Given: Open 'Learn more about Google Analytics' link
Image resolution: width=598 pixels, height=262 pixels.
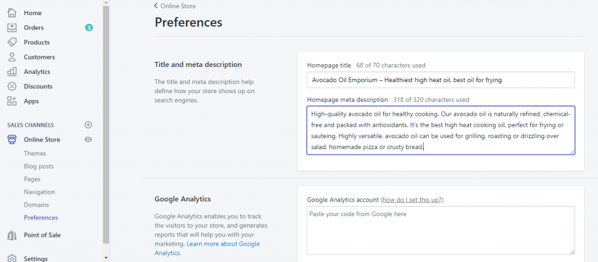Looking at the screenshot, I should click(207, 248).
